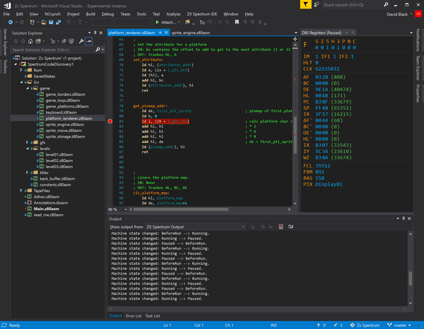
Task: Switch to sprite_engine.z80asm tab
Action: [x=190, y=33]
